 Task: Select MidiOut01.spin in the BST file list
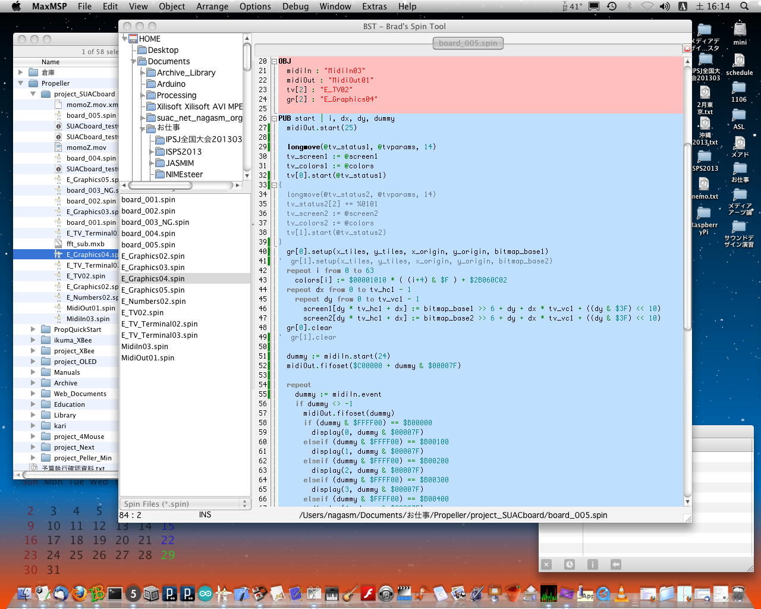[148, 358]
